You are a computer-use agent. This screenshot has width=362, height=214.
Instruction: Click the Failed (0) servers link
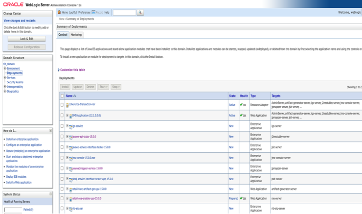(x=28, y=210)
